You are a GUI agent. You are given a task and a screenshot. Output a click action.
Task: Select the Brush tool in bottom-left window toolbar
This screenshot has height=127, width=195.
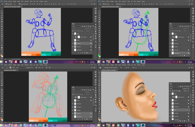(x=2, y=87)
